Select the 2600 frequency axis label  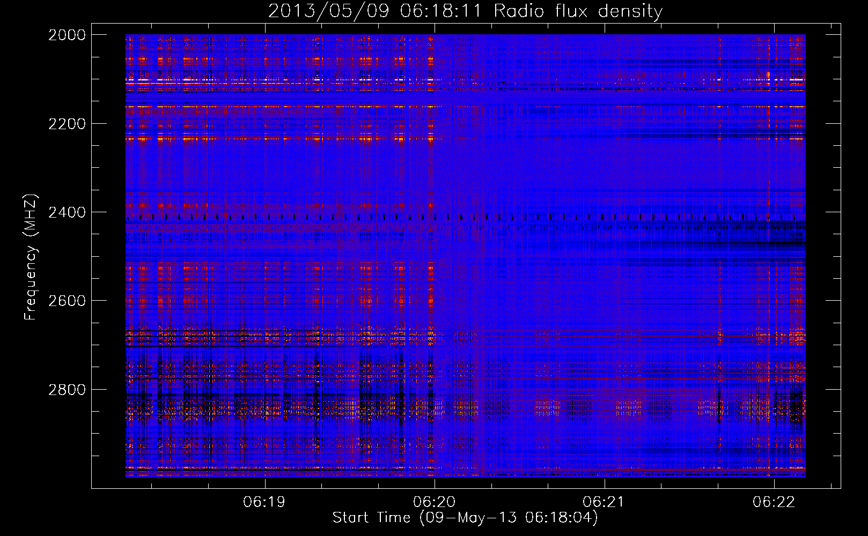tap(67, 301)
